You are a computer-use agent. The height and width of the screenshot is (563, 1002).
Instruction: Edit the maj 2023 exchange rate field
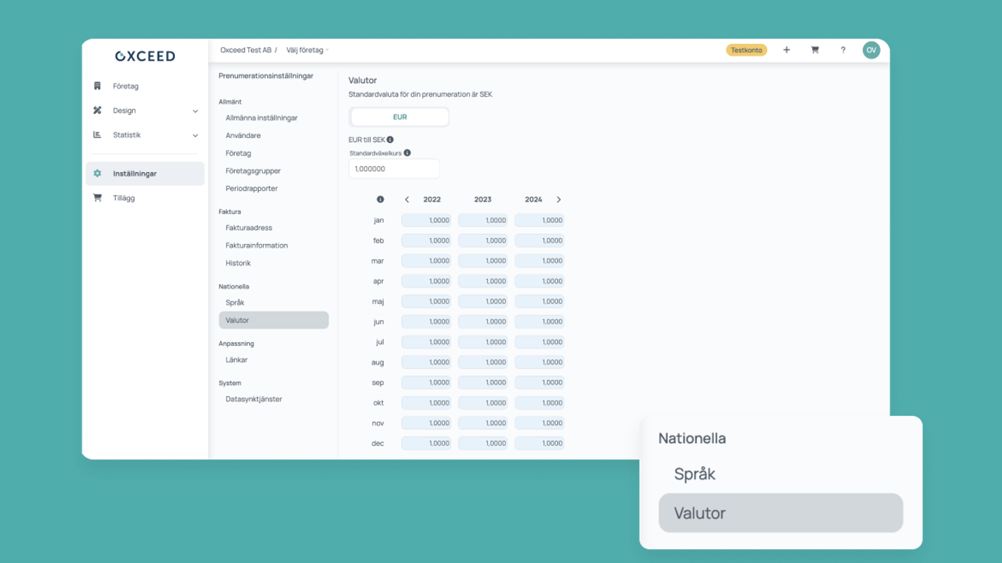point(483,301)
